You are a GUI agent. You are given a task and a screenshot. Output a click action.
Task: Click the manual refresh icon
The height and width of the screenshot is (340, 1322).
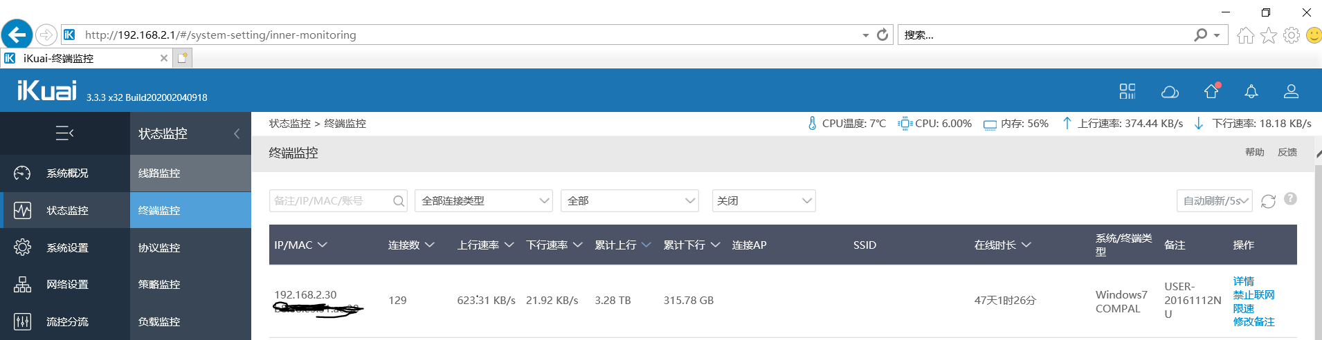tap(1268, 201)
